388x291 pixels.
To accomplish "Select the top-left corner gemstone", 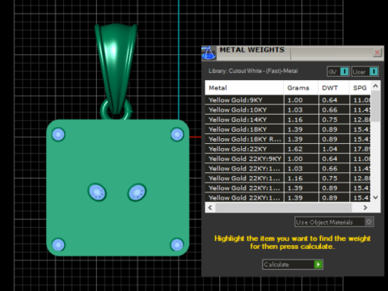I will [58, 134].
